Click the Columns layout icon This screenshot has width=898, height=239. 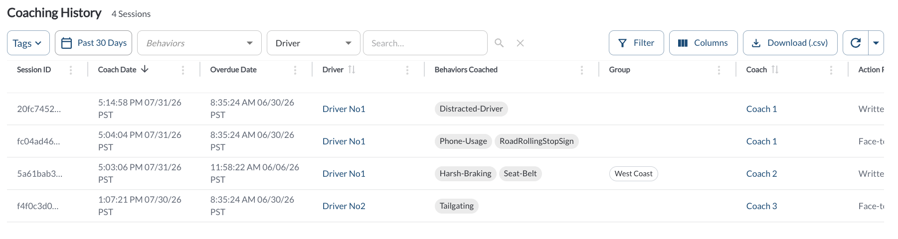[x=683, y=43]
